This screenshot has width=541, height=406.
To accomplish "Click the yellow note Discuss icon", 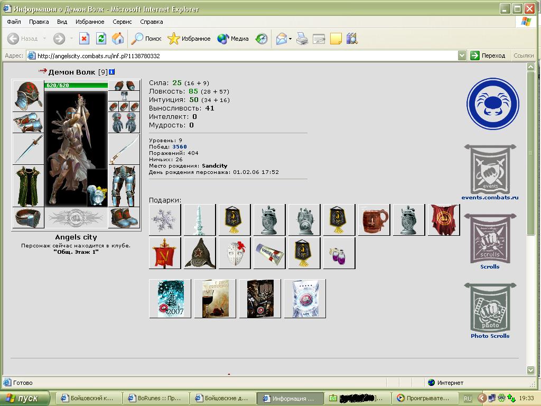I will (335, 38).
